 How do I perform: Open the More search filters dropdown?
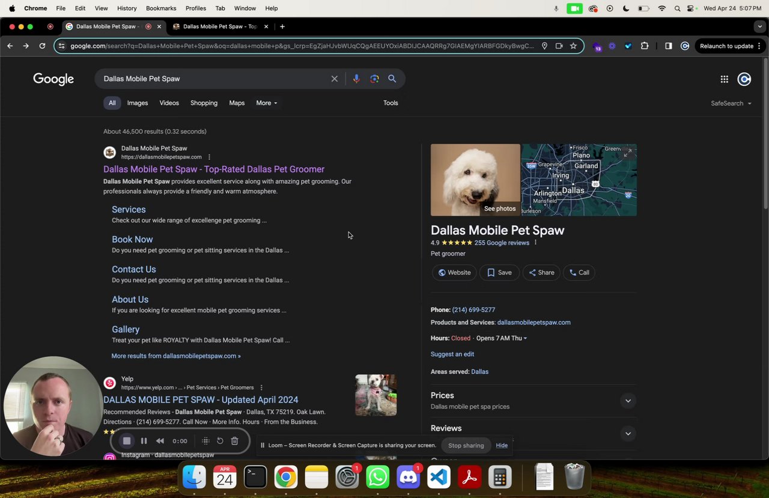(x=267, y=103)
